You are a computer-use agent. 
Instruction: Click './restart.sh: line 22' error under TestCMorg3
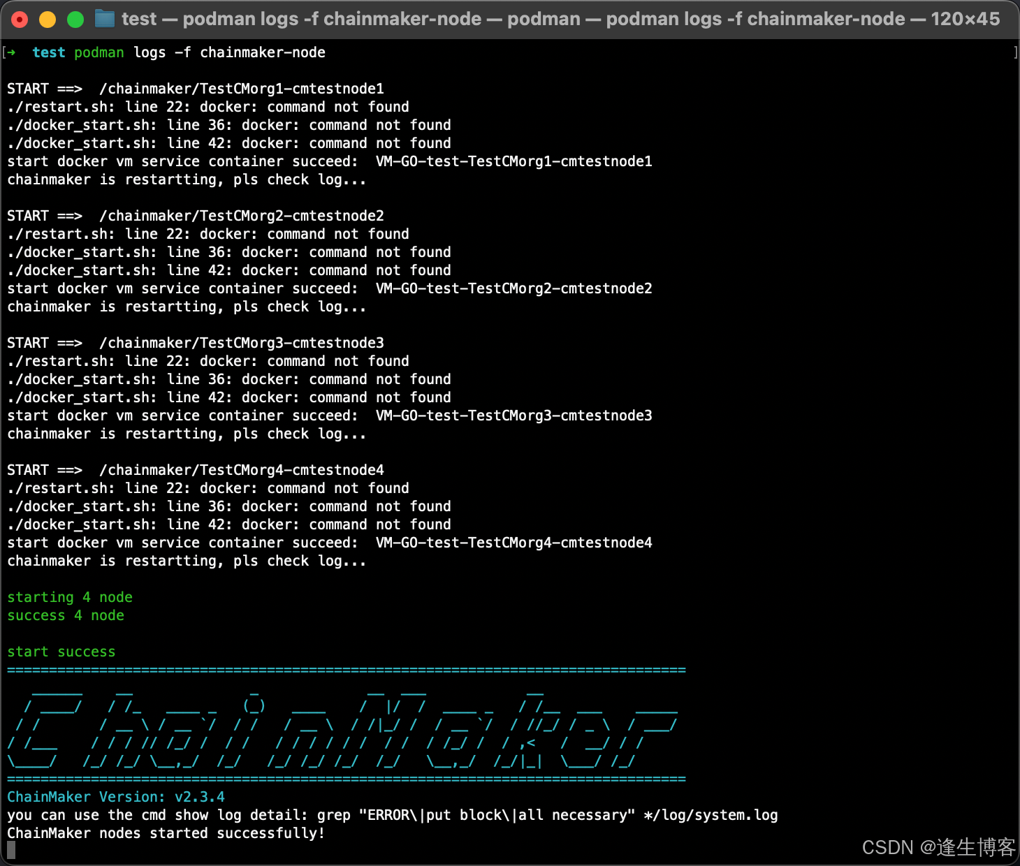click(x=208, y=361)
